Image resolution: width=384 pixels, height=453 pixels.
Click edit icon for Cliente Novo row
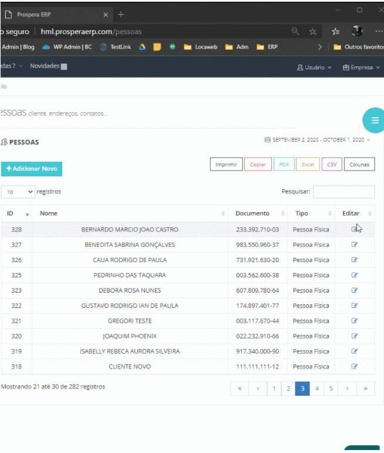[x=354, y=367]
